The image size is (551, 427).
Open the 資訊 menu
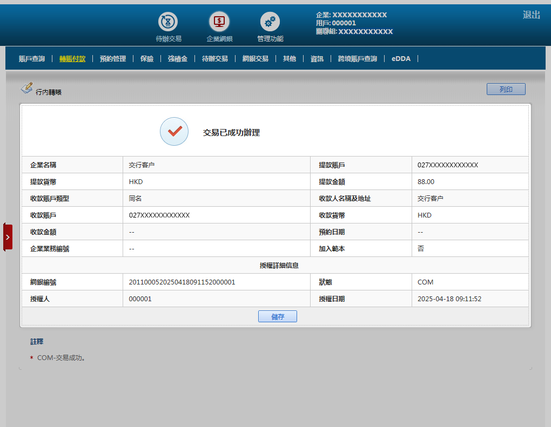(x=317, y=59)
